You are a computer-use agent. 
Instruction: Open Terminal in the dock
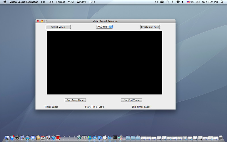point(115,137)
